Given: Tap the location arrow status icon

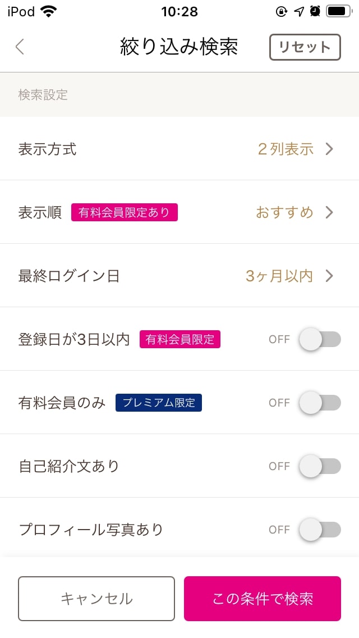Looking at the screenshot, I should (x=298, y=11).
